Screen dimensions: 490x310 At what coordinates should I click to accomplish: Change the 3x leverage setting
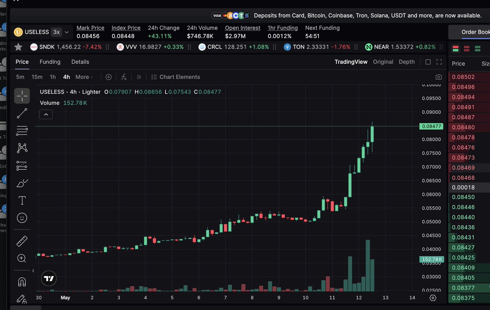[x=56, y=32]
